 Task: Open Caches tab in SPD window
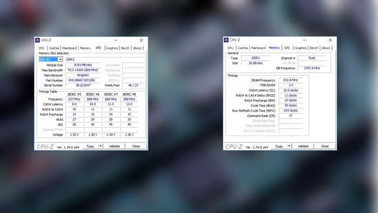click(x=54, y=48)
